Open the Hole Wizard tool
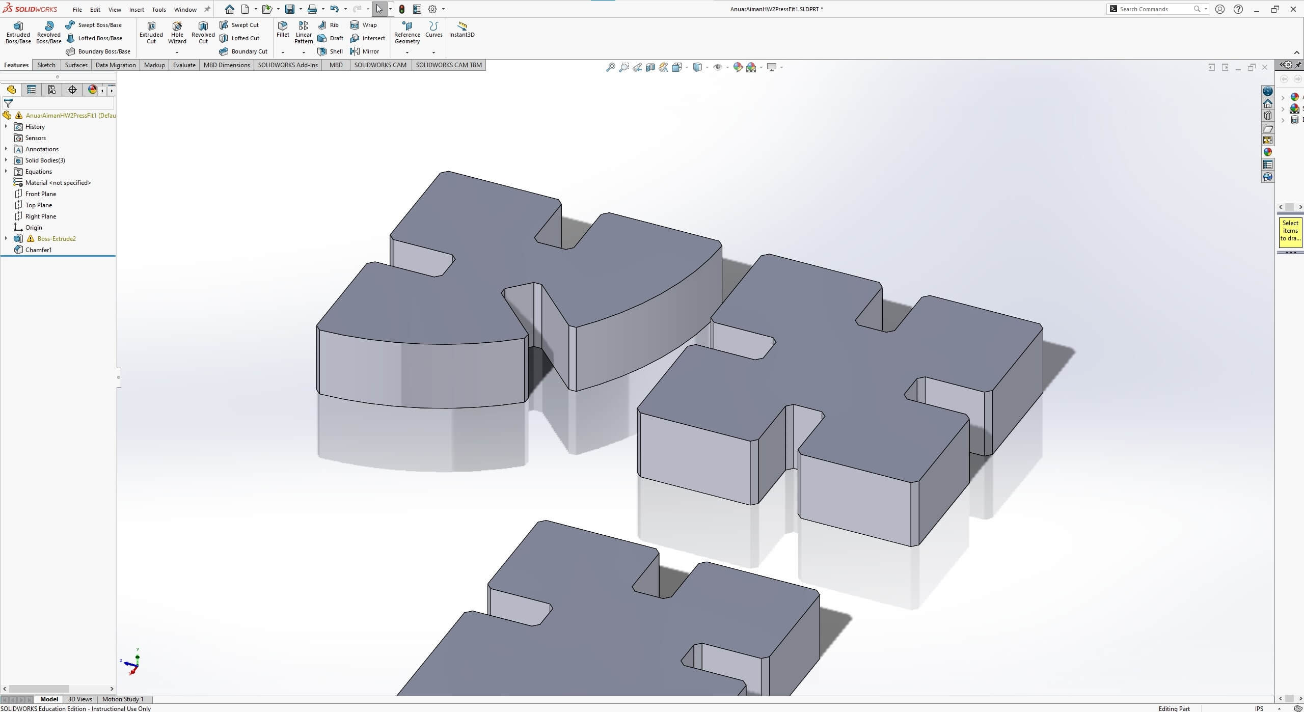 point(177,33)
